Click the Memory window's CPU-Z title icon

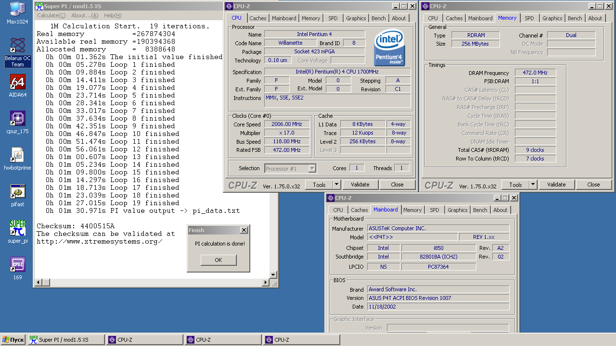(x=425, y=6)
